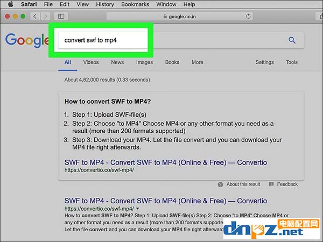Go forward with the forward arrow

coord(45,16)
